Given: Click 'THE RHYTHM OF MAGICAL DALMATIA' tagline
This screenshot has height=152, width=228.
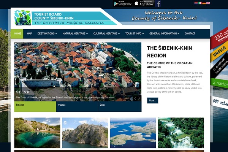Looking at the screenshot, I should pyautogui.click(x=69, y=23).
